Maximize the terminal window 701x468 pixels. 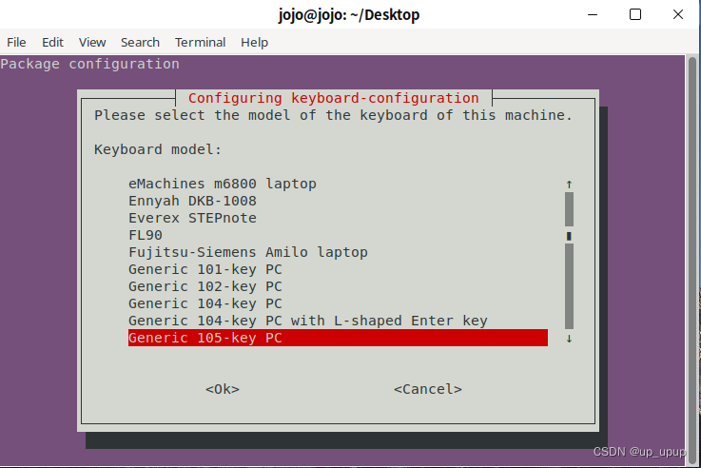click(x=635, y=15)
